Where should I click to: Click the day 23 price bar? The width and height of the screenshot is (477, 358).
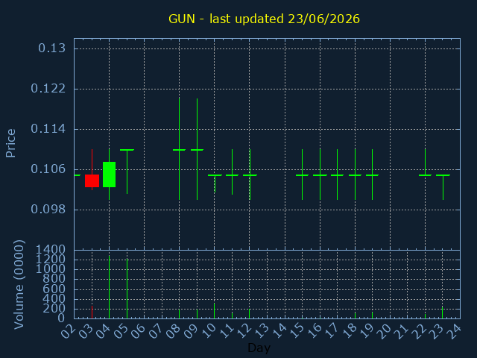coord(443,187)
